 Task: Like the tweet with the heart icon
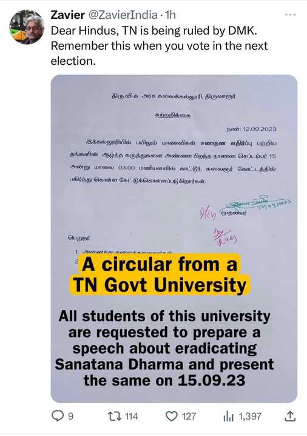(x=171, y=416)
